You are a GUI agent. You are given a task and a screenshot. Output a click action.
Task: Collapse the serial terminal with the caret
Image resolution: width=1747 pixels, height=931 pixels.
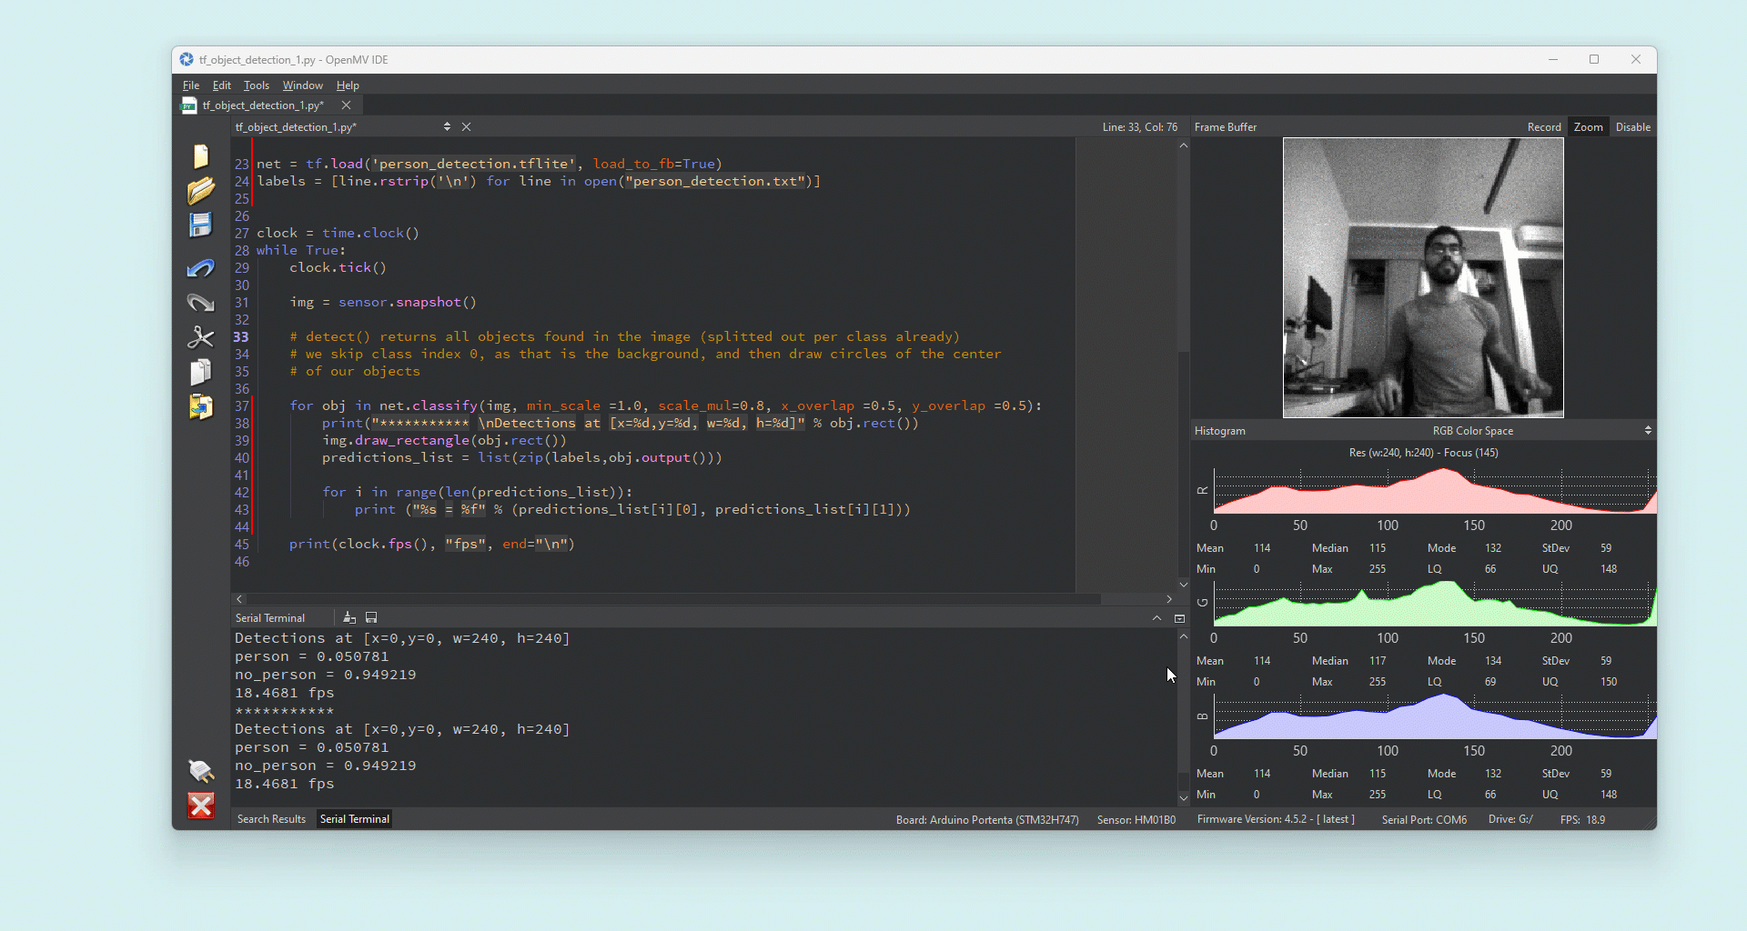[x=1156, y=618]
